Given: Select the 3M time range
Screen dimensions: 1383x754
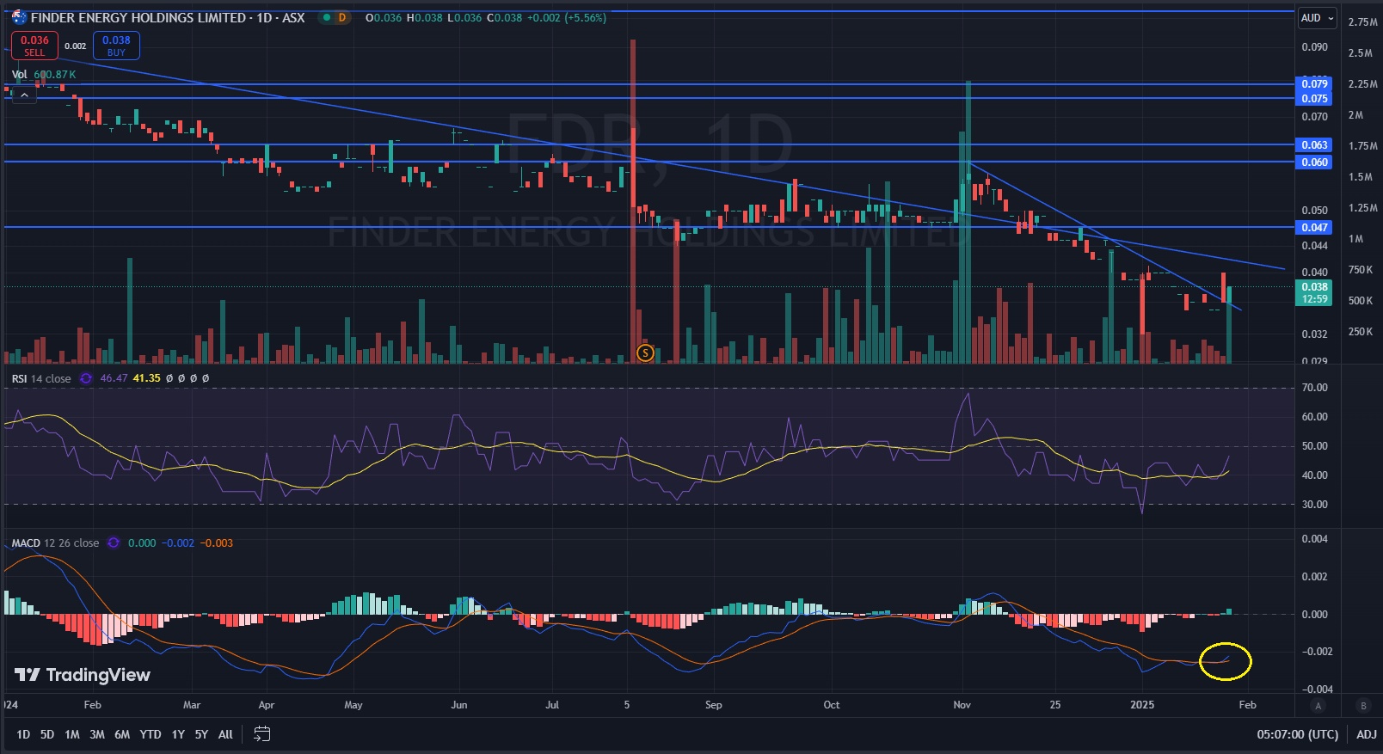Looking at the screenshot, I should click(97, 734).
